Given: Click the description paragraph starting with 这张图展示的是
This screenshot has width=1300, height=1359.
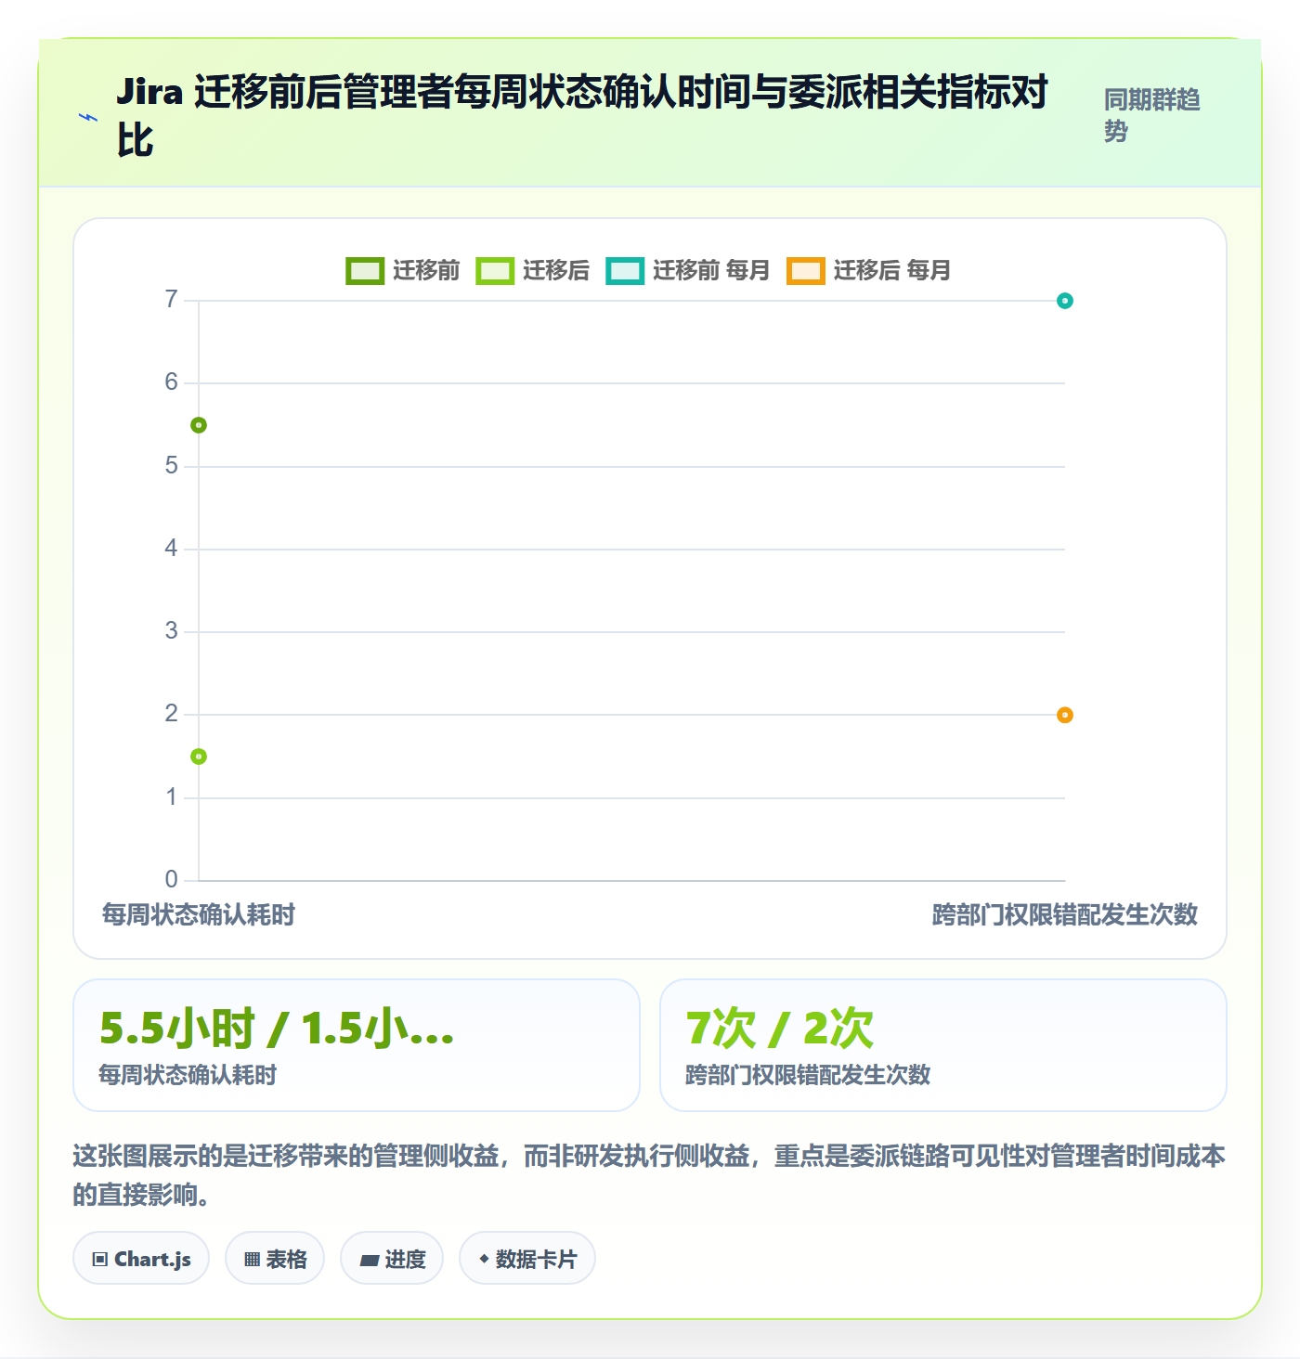Looking at the screenshot, I should click(650, 1174).
